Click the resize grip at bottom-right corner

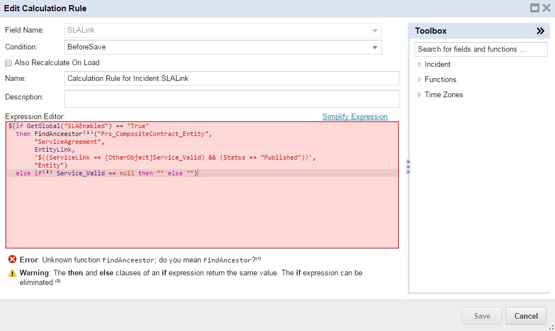tap(551, 327)
